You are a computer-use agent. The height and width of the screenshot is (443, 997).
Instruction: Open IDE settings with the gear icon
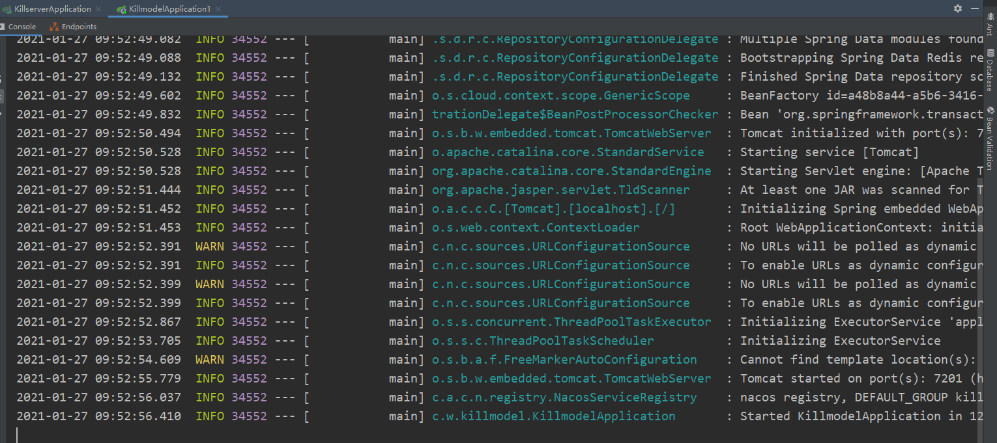tap(957, 8)
